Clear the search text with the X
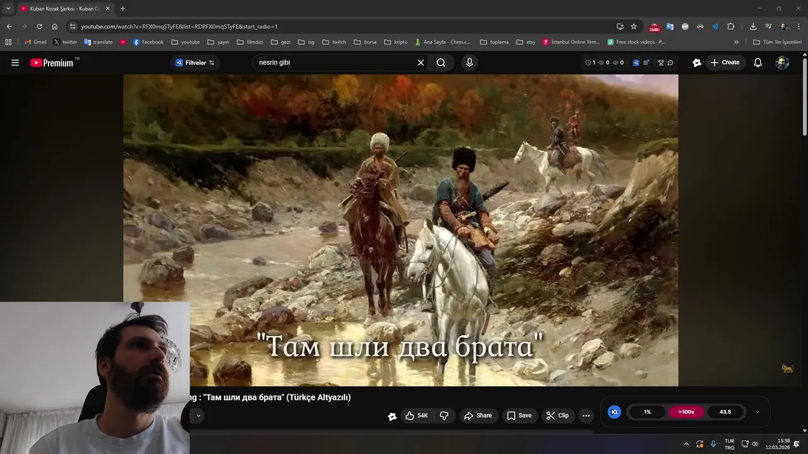 coord(420,62)
